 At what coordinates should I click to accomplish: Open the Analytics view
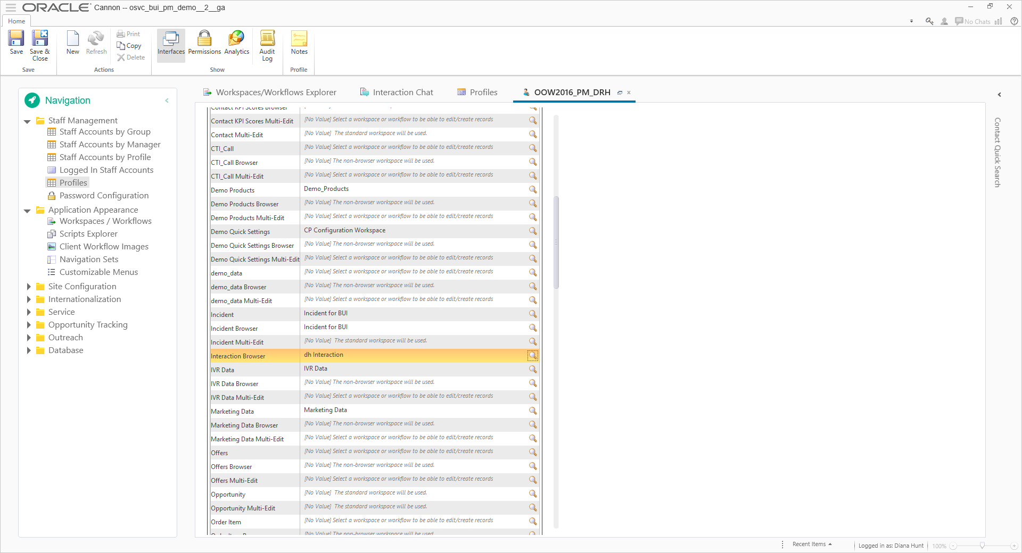click(x=236, y=43)
